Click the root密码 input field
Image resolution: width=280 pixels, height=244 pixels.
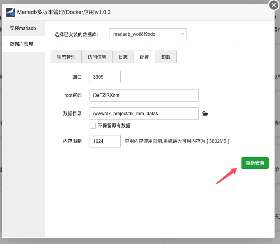click(144, 95)
